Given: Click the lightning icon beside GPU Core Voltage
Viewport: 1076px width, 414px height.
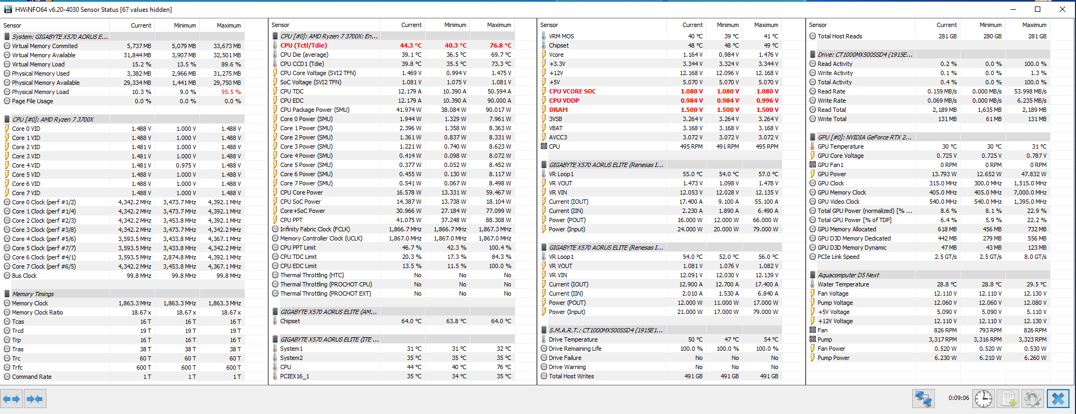Looking at the screenshot, I should [813, 156].
